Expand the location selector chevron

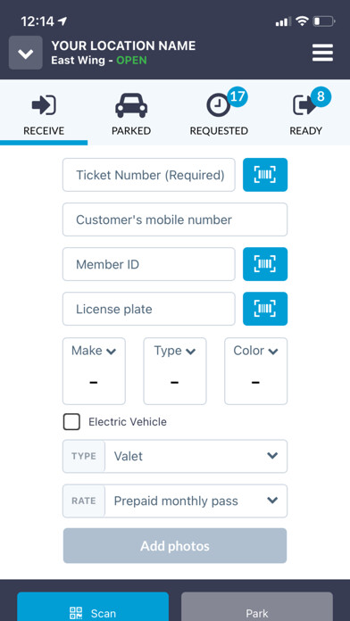26,53
